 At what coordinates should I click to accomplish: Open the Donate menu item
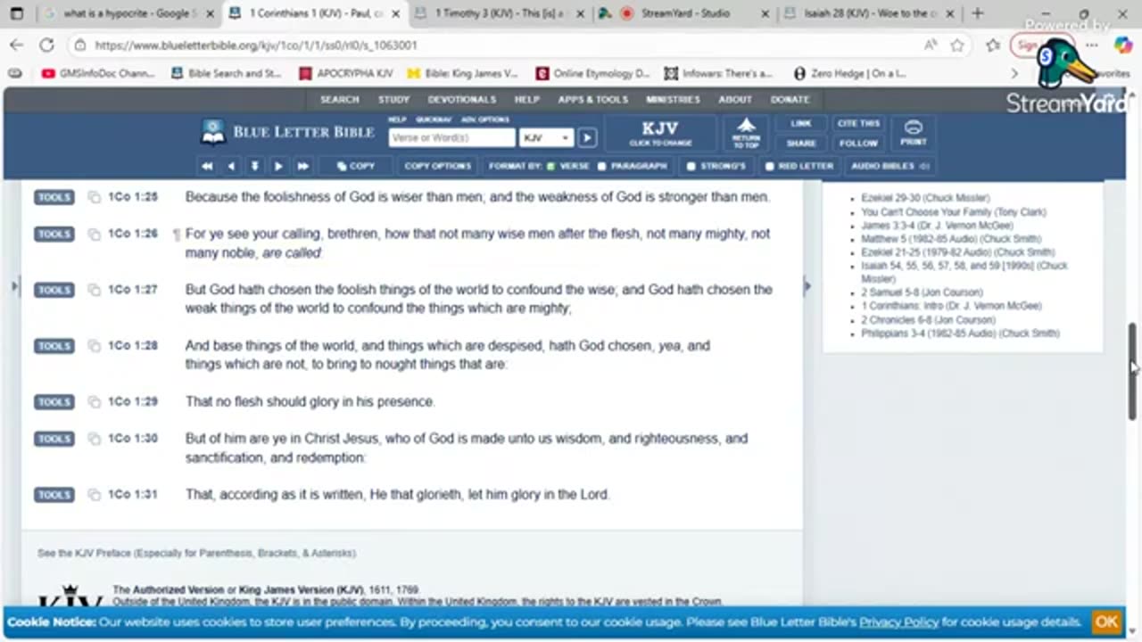click(x=790, y=100)
